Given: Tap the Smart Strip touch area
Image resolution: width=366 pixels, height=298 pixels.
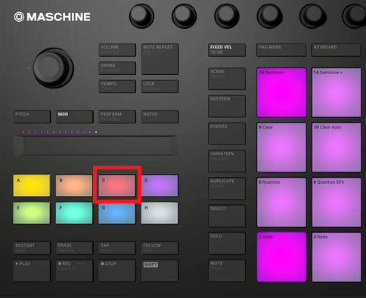Looking at the screenshot, I should pyautogui.click(x=96, y=146).
